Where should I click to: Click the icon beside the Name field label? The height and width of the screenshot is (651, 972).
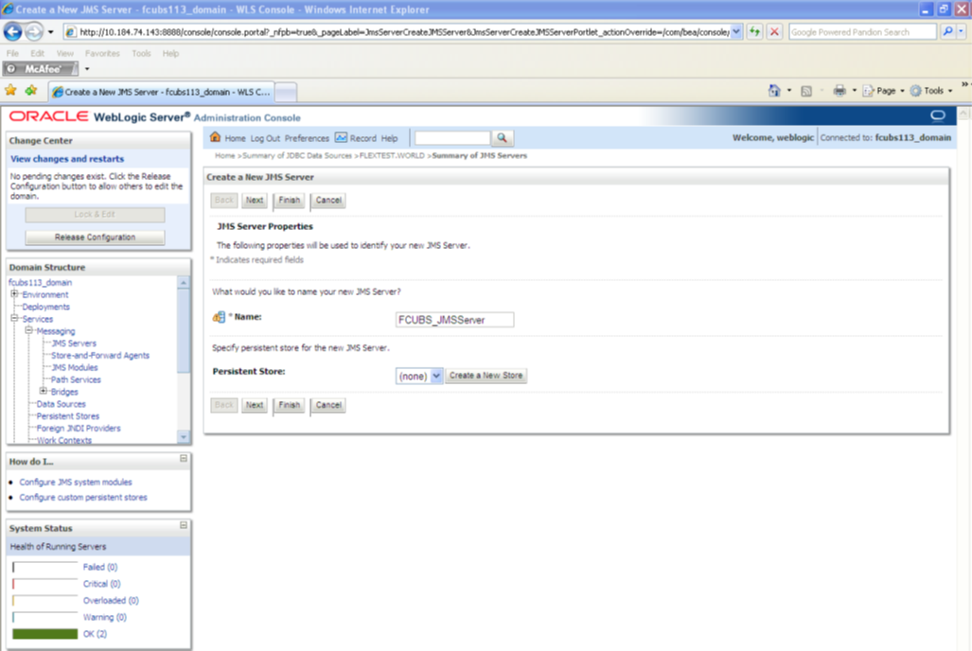[x=219, y=317]
